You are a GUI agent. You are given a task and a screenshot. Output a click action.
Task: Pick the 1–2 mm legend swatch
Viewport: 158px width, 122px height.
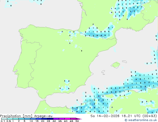point(16,119)
